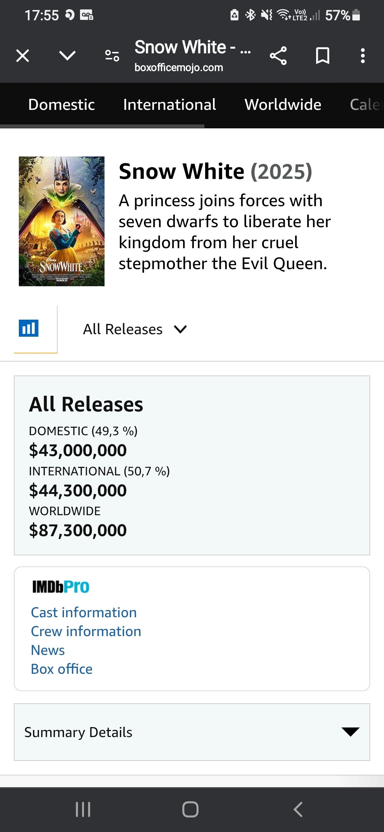384x832 pixels.
Task: Go to the International tab
Action: coord(170,105)
